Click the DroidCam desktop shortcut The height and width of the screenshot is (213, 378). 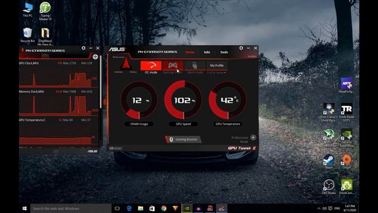(x=347, y=187)
